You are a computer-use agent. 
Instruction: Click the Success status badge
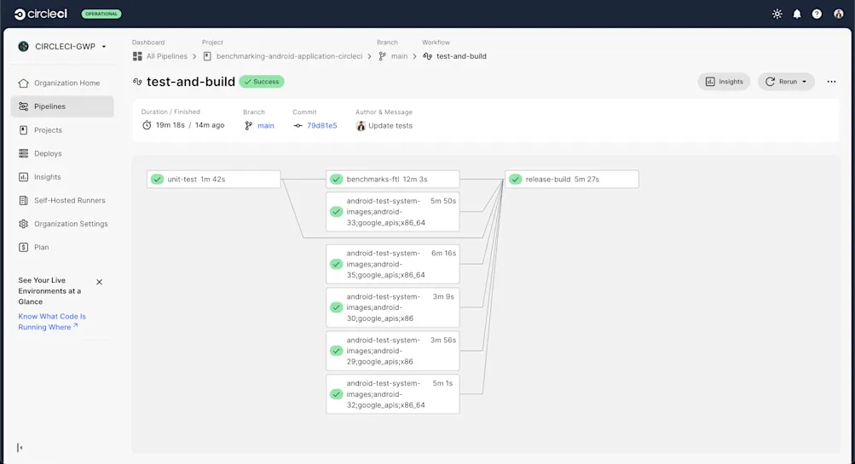click(262, 82)
